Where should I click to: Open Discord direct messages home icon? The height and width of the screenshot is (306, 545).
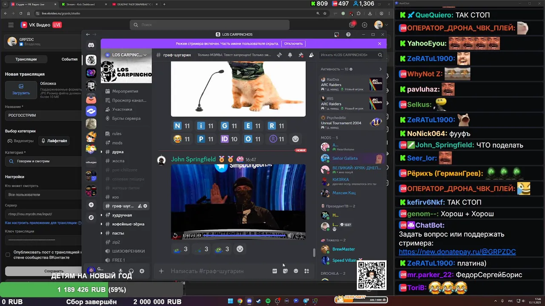click(x=91, y=45)
